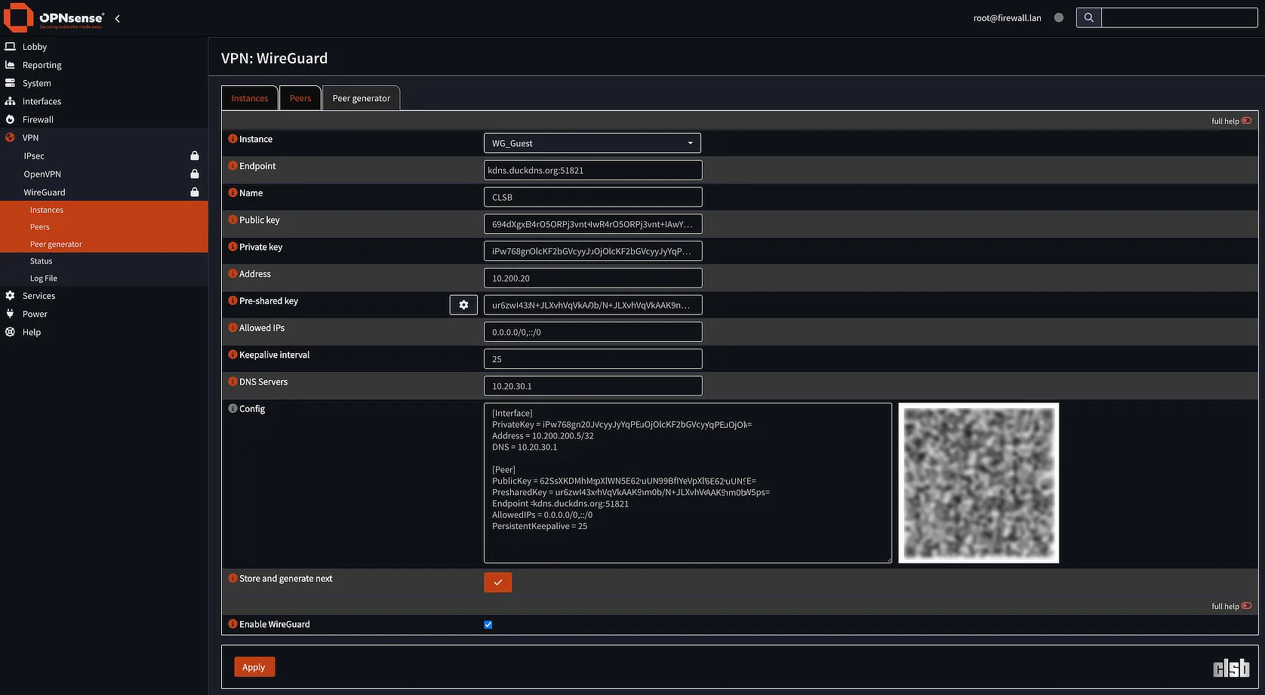
Task: Click the info icon beside Endpoint
Action: pyautogui.click(x=232, y=166)
